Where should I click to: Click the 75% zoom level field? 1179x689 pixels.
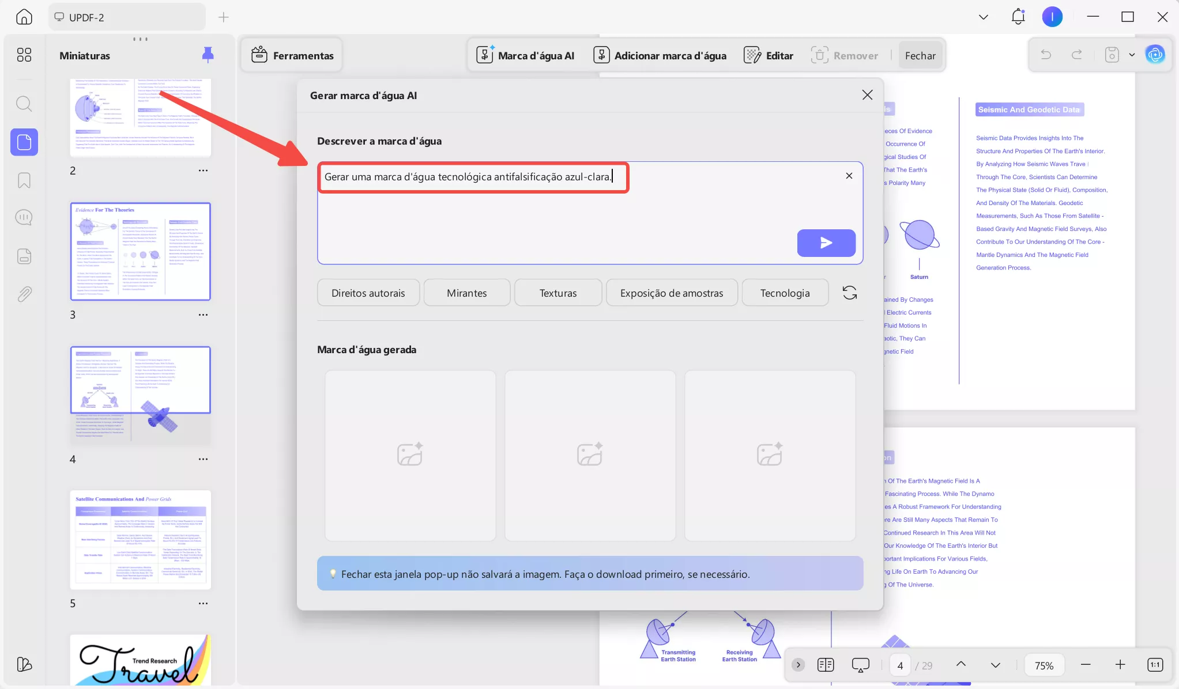coord(1044,665)
